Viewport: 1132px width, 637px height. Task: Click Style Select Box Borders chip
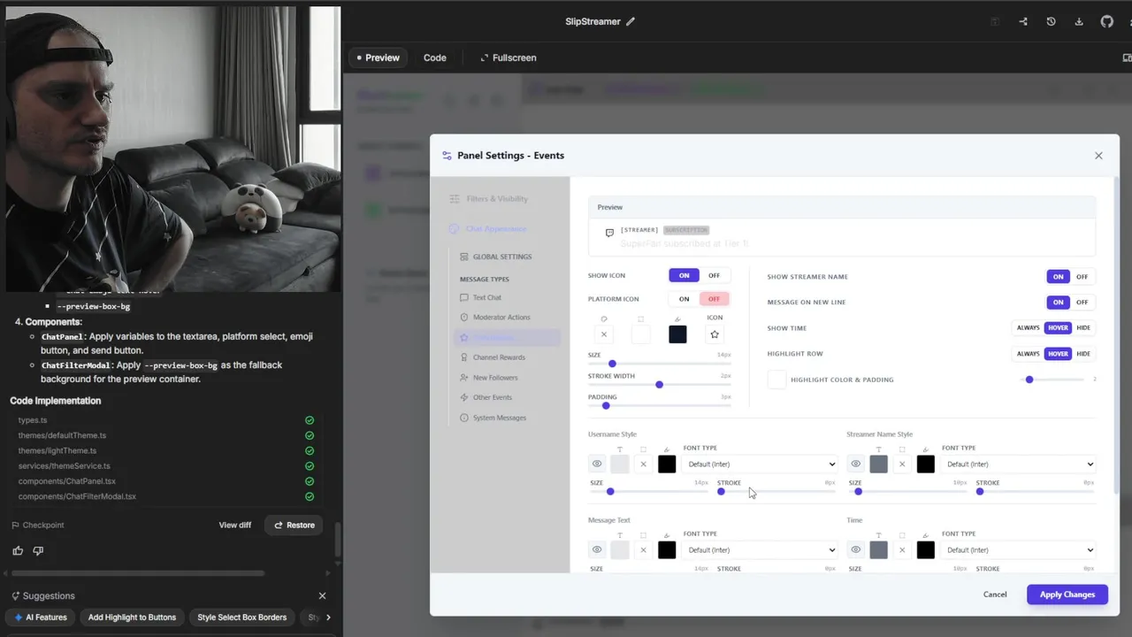[241, 618]
